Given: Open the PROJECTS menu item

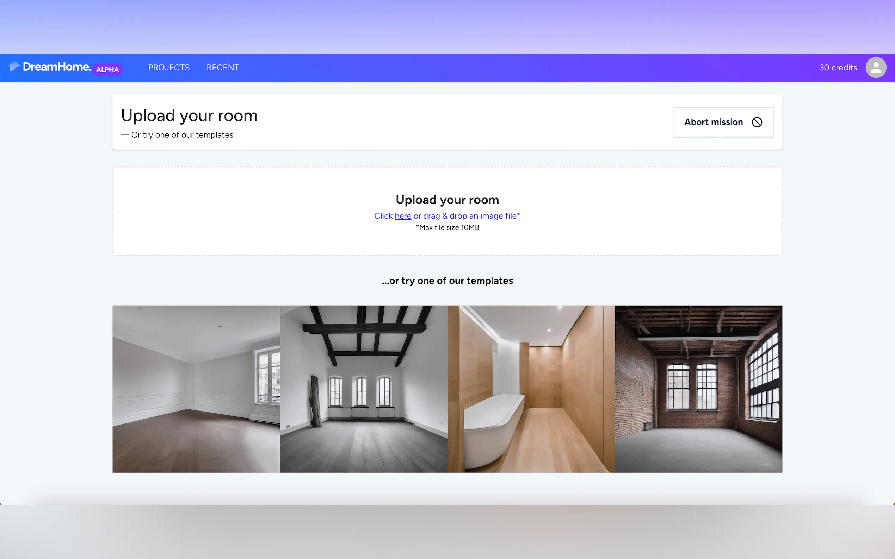Looking at the screenshot, I should click(169, 68).
